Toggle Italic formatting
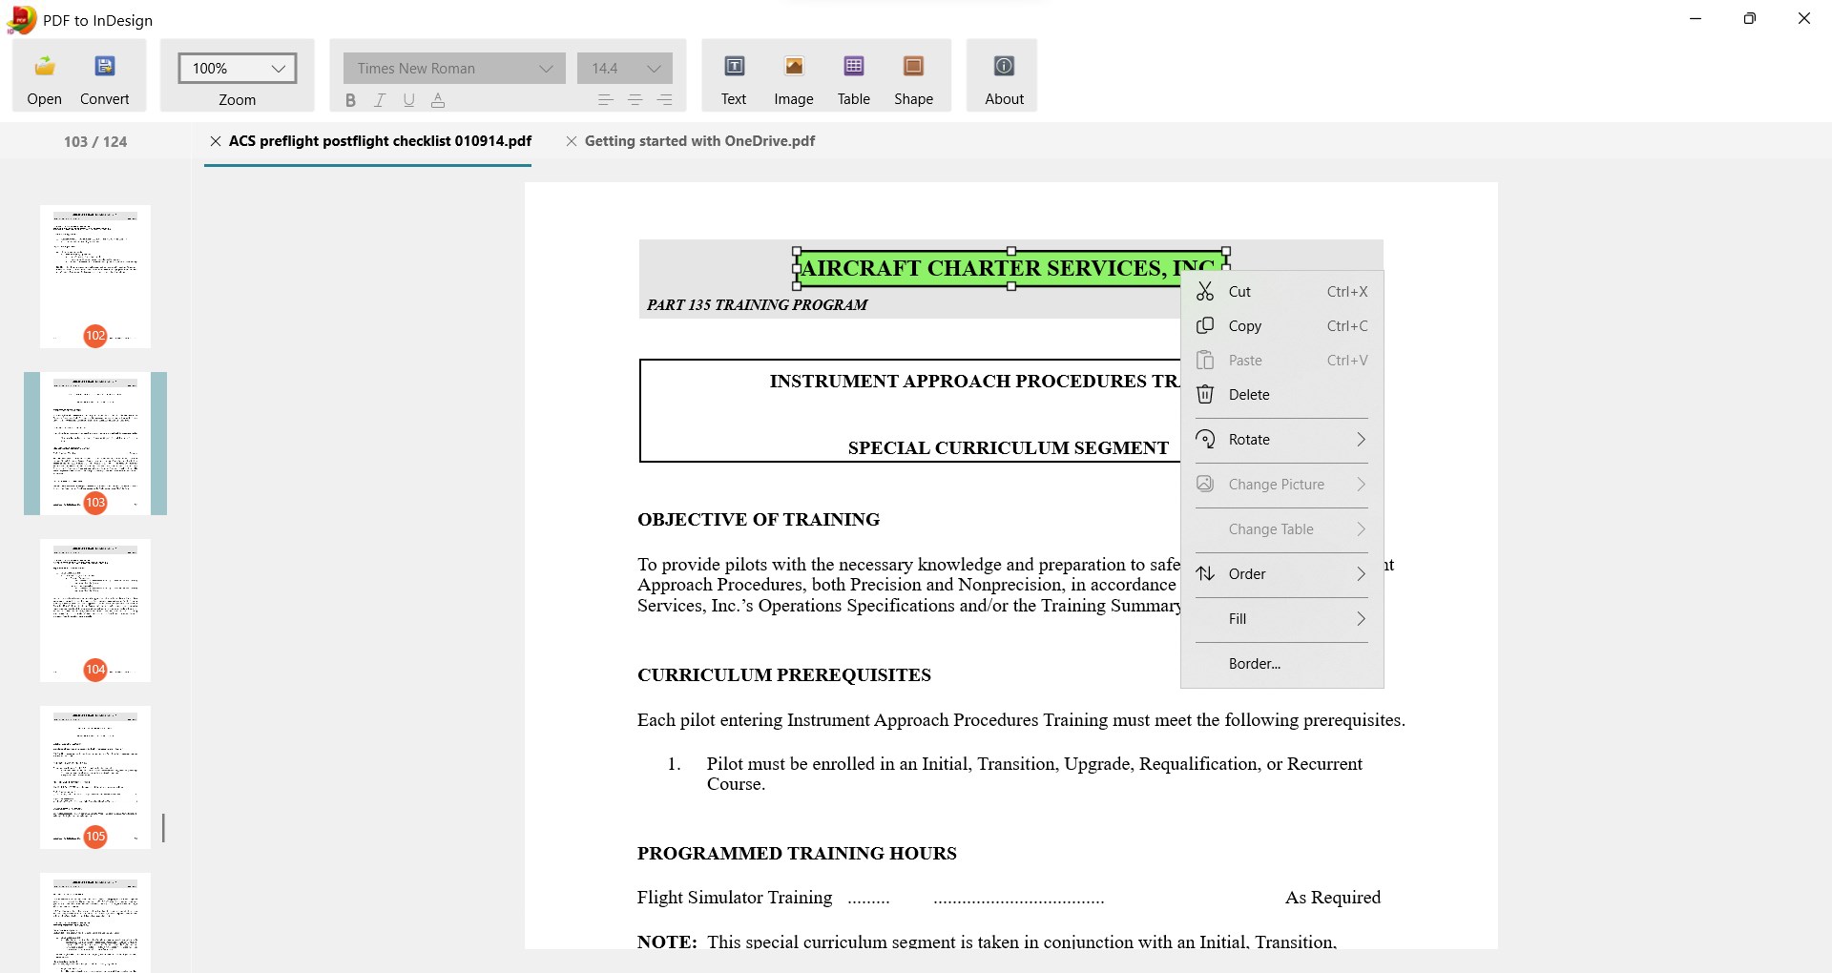 tap(380, 100)
